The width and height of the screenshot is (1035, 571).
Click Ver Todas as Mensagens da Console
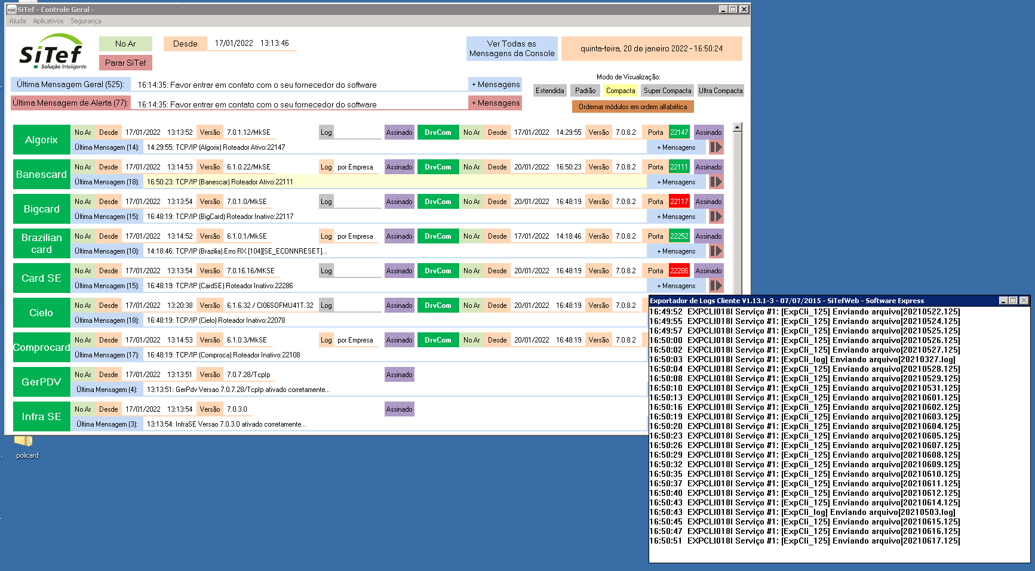point(512,48)
